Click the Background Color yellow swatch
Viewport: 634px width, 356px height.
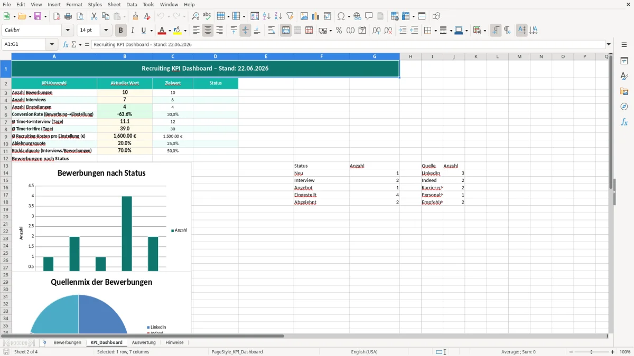pos(178,31)
